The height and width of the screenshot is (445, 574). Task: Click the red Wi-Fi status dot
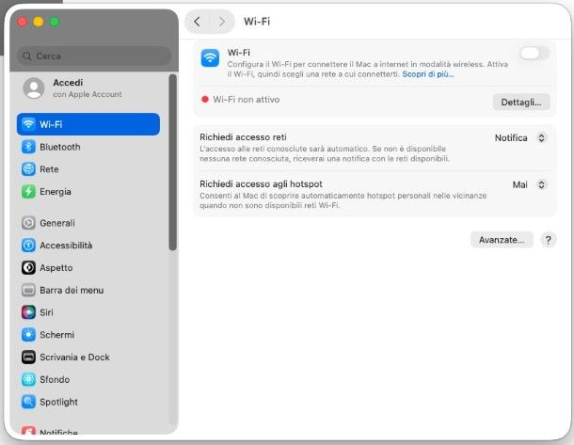pyautogui.click(x=205, y=99)
